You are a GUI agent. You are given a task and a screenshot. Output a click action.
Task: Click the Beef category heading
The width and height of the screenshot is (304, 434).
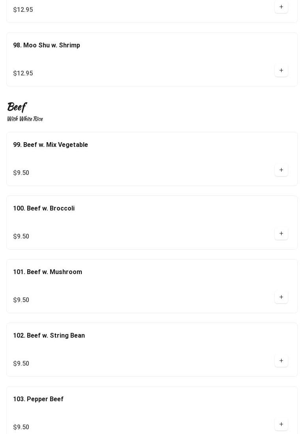point(17,107)
